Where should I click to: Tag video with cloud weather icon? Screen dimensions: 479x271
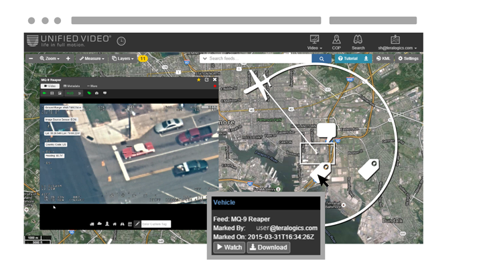[x=99, y=223]
